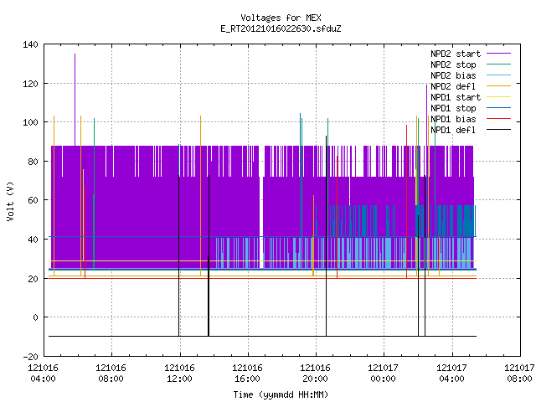Click the 0 y-axis tick label
The height and width of the screenshot is (402, 536).
coord(35,317)
